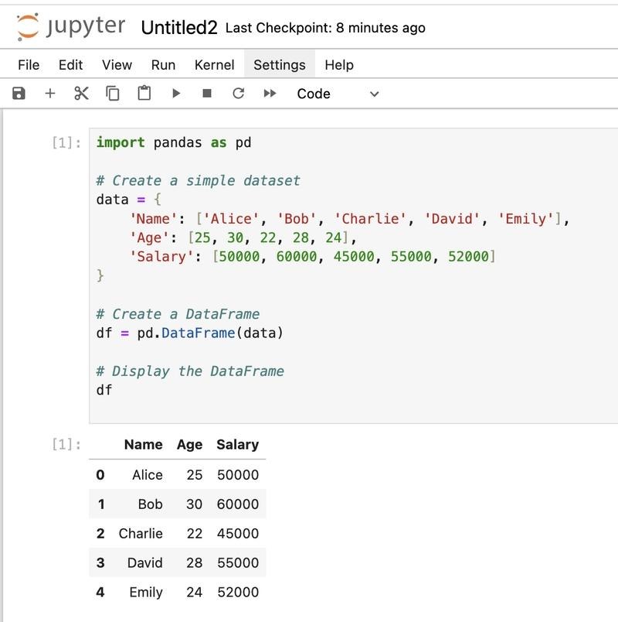618x622 pixels.
Task: Open the File menu
Action: pos(29,65)
